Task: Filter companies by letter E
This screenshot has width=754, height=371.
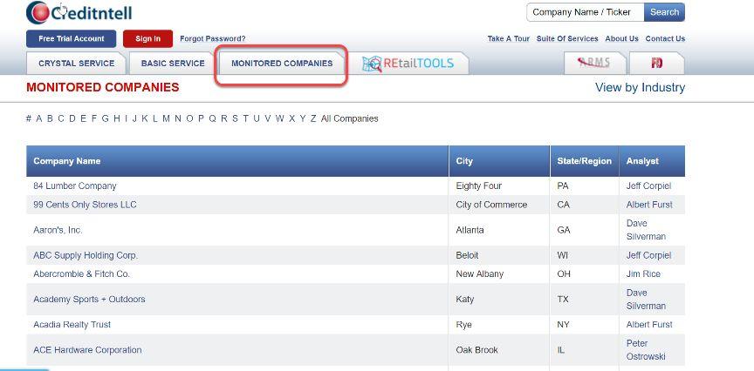Action: 83,118
